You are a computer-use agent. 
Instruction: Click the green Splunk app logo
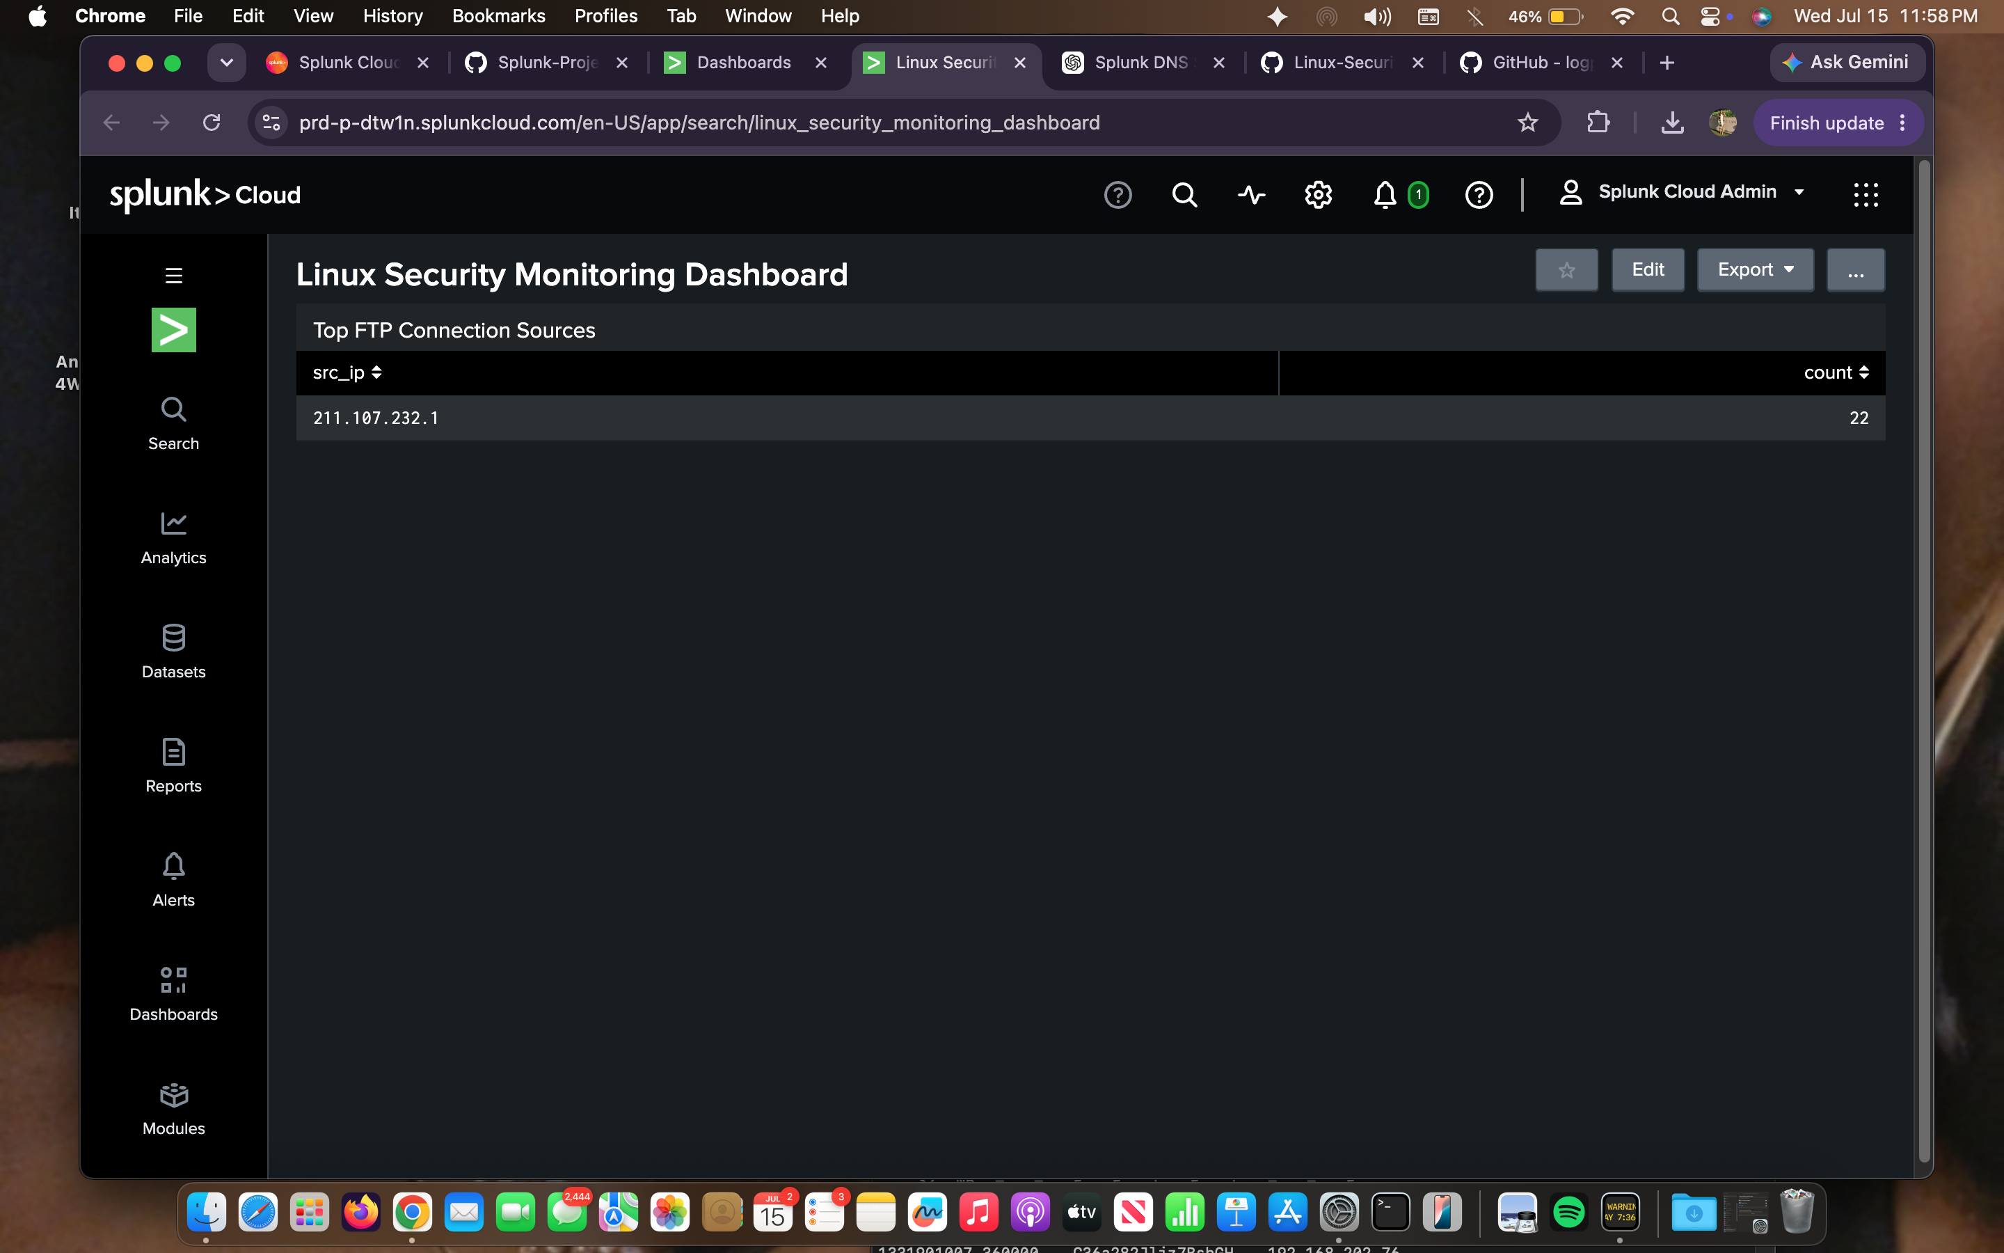click(173, 330)
